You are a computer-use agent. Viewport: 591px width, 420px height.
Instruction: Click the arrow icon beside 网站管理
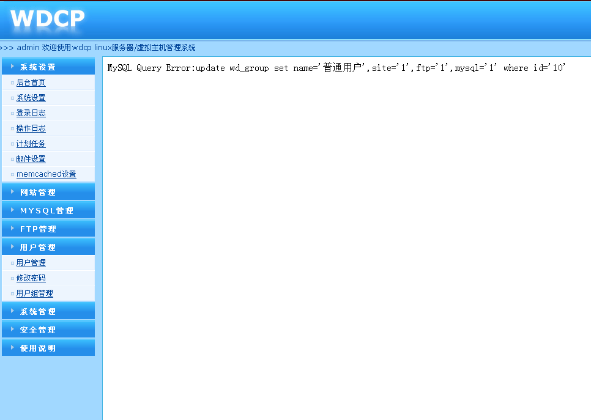point(12,192)
